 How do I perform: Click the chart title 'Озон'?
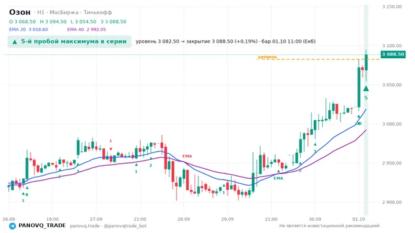(20, 12)
